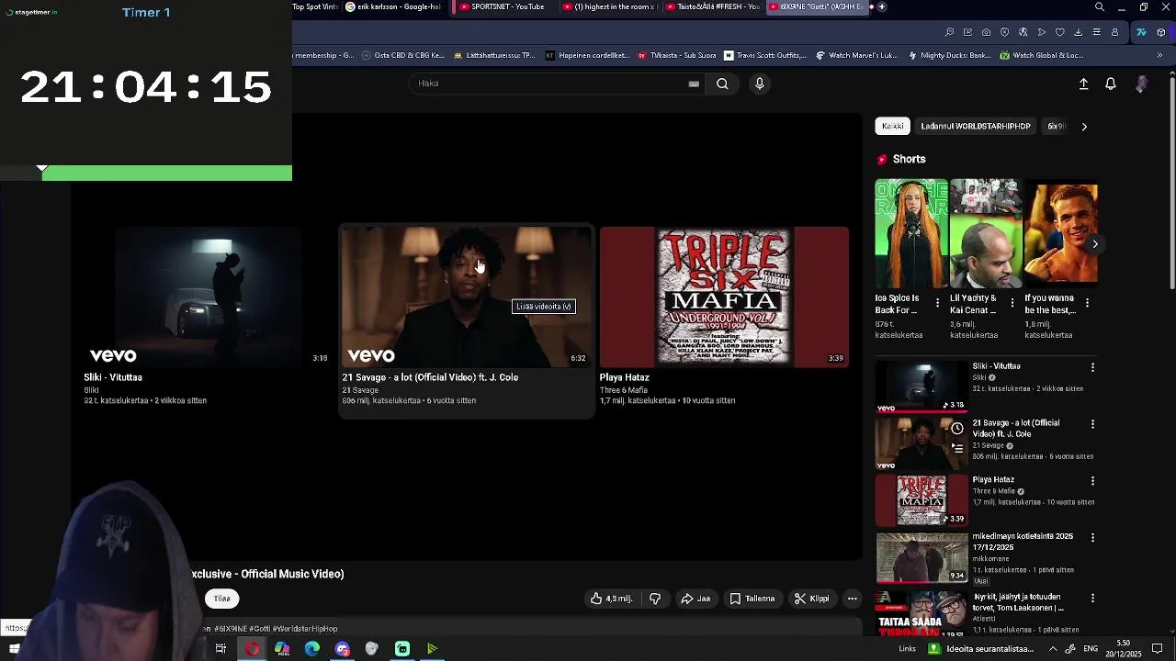
Task: Click Lisää videoita (v) overlay button
Action: tap(544, 307)
